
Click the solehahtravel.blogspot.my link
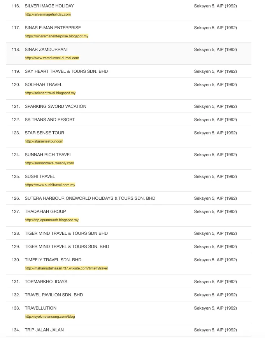(50, 93)
